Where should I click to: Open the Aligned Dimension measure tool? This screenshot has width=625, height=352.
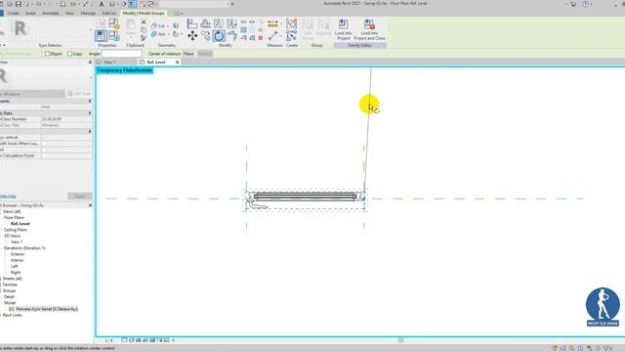point(272,23)
